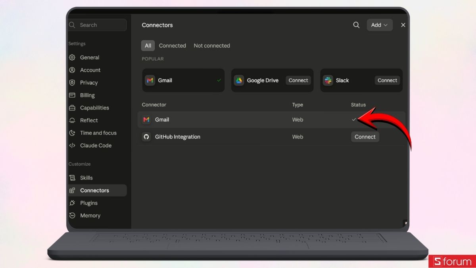
Task: Click the Skills scroll icon
Action: [x=72, y=178]
